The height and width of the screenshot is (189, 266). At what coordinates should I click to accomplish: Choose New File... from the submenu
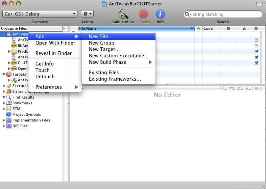101,36
